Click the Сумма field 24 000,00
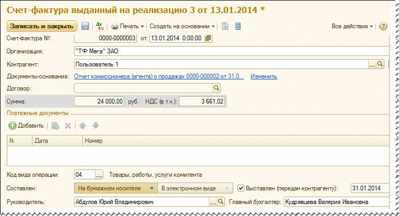399x216 pixels. (x=99, y=101)
